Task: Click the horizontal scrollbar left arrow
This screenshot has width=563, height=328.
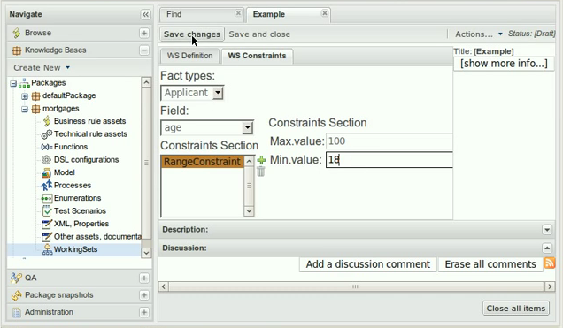Action: click(164, 286)
